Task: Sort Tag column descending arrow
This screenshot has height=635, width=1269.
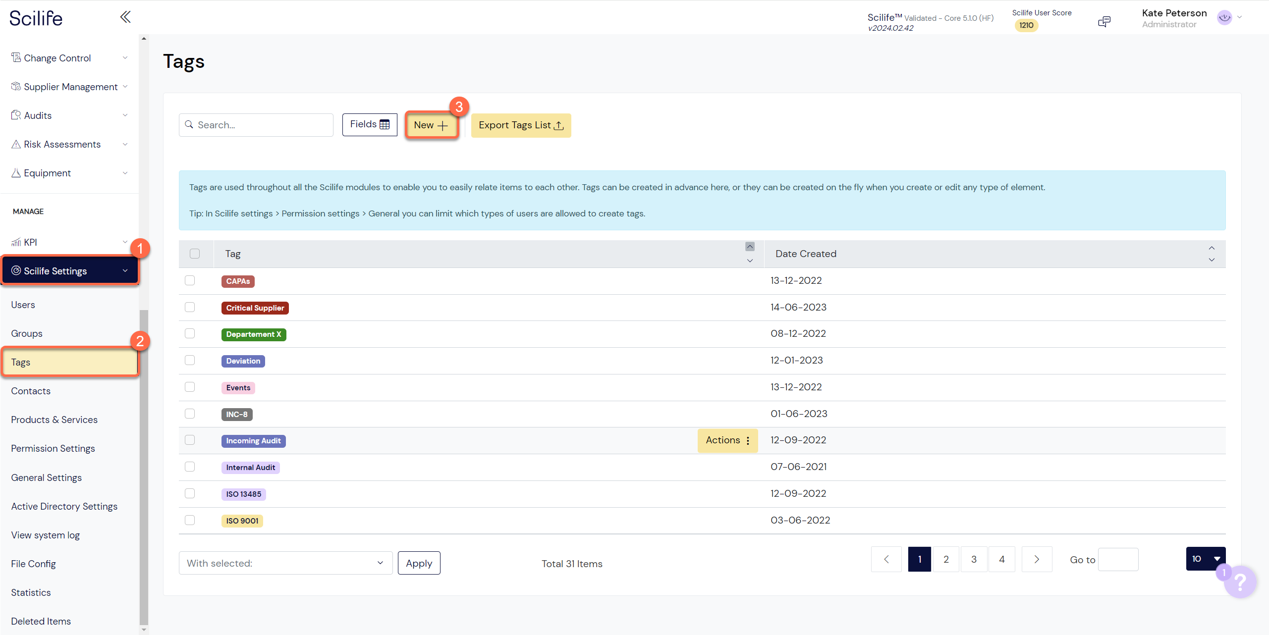Action: 750,261
